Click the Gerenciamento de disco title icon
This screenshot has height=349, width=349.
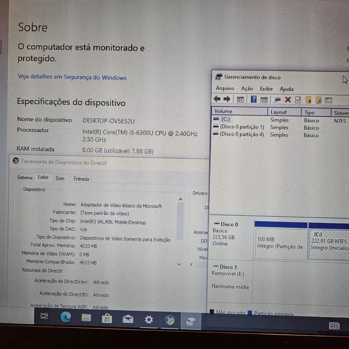(219, 76)
